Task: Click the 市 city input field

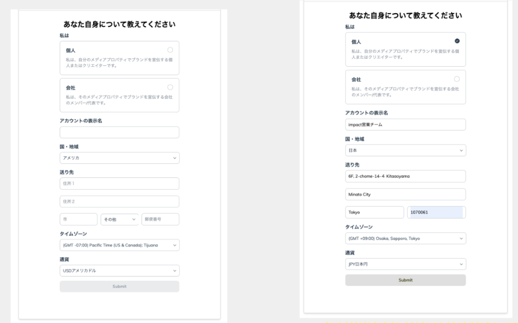Action: 78,219
